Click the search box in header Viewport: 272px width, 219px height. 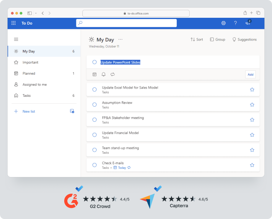(126, 23)
